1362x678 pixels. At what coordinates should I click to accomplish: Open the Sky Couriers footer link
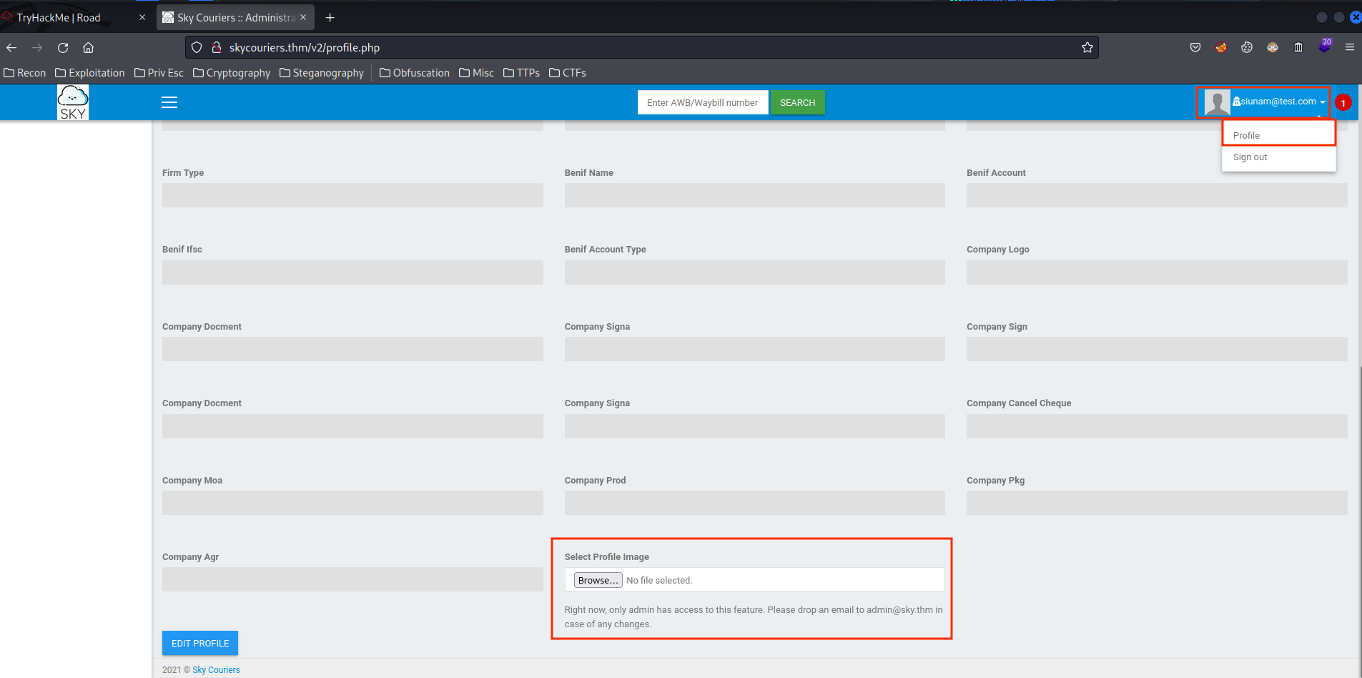216,670
